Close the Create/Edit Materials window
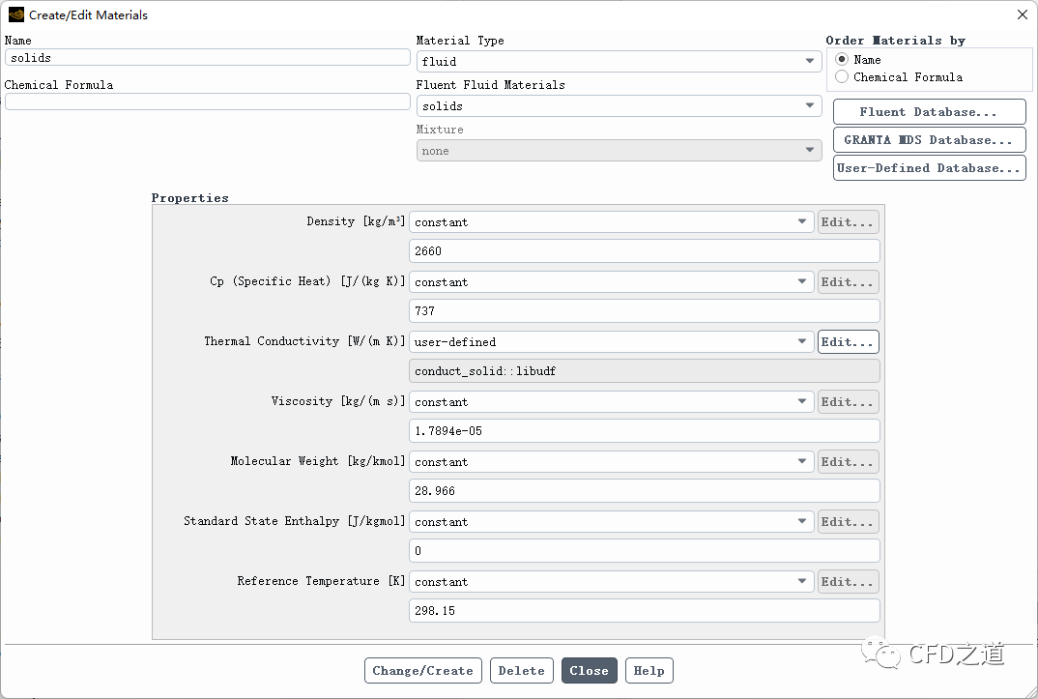This screenshot has width=1038, height=699. (x=1023, y=15)
